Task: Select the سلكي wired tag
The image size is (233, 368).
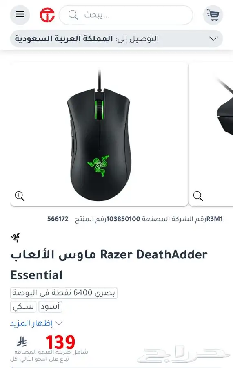Action: click(23, 307)
